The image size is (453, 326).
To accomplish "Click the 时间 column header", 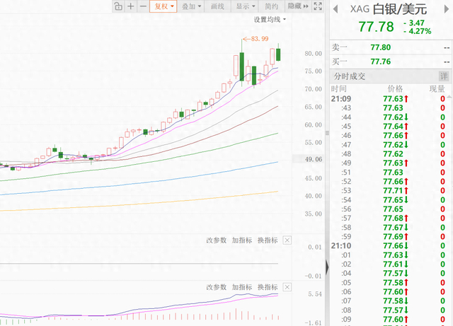I will (338, 88).
